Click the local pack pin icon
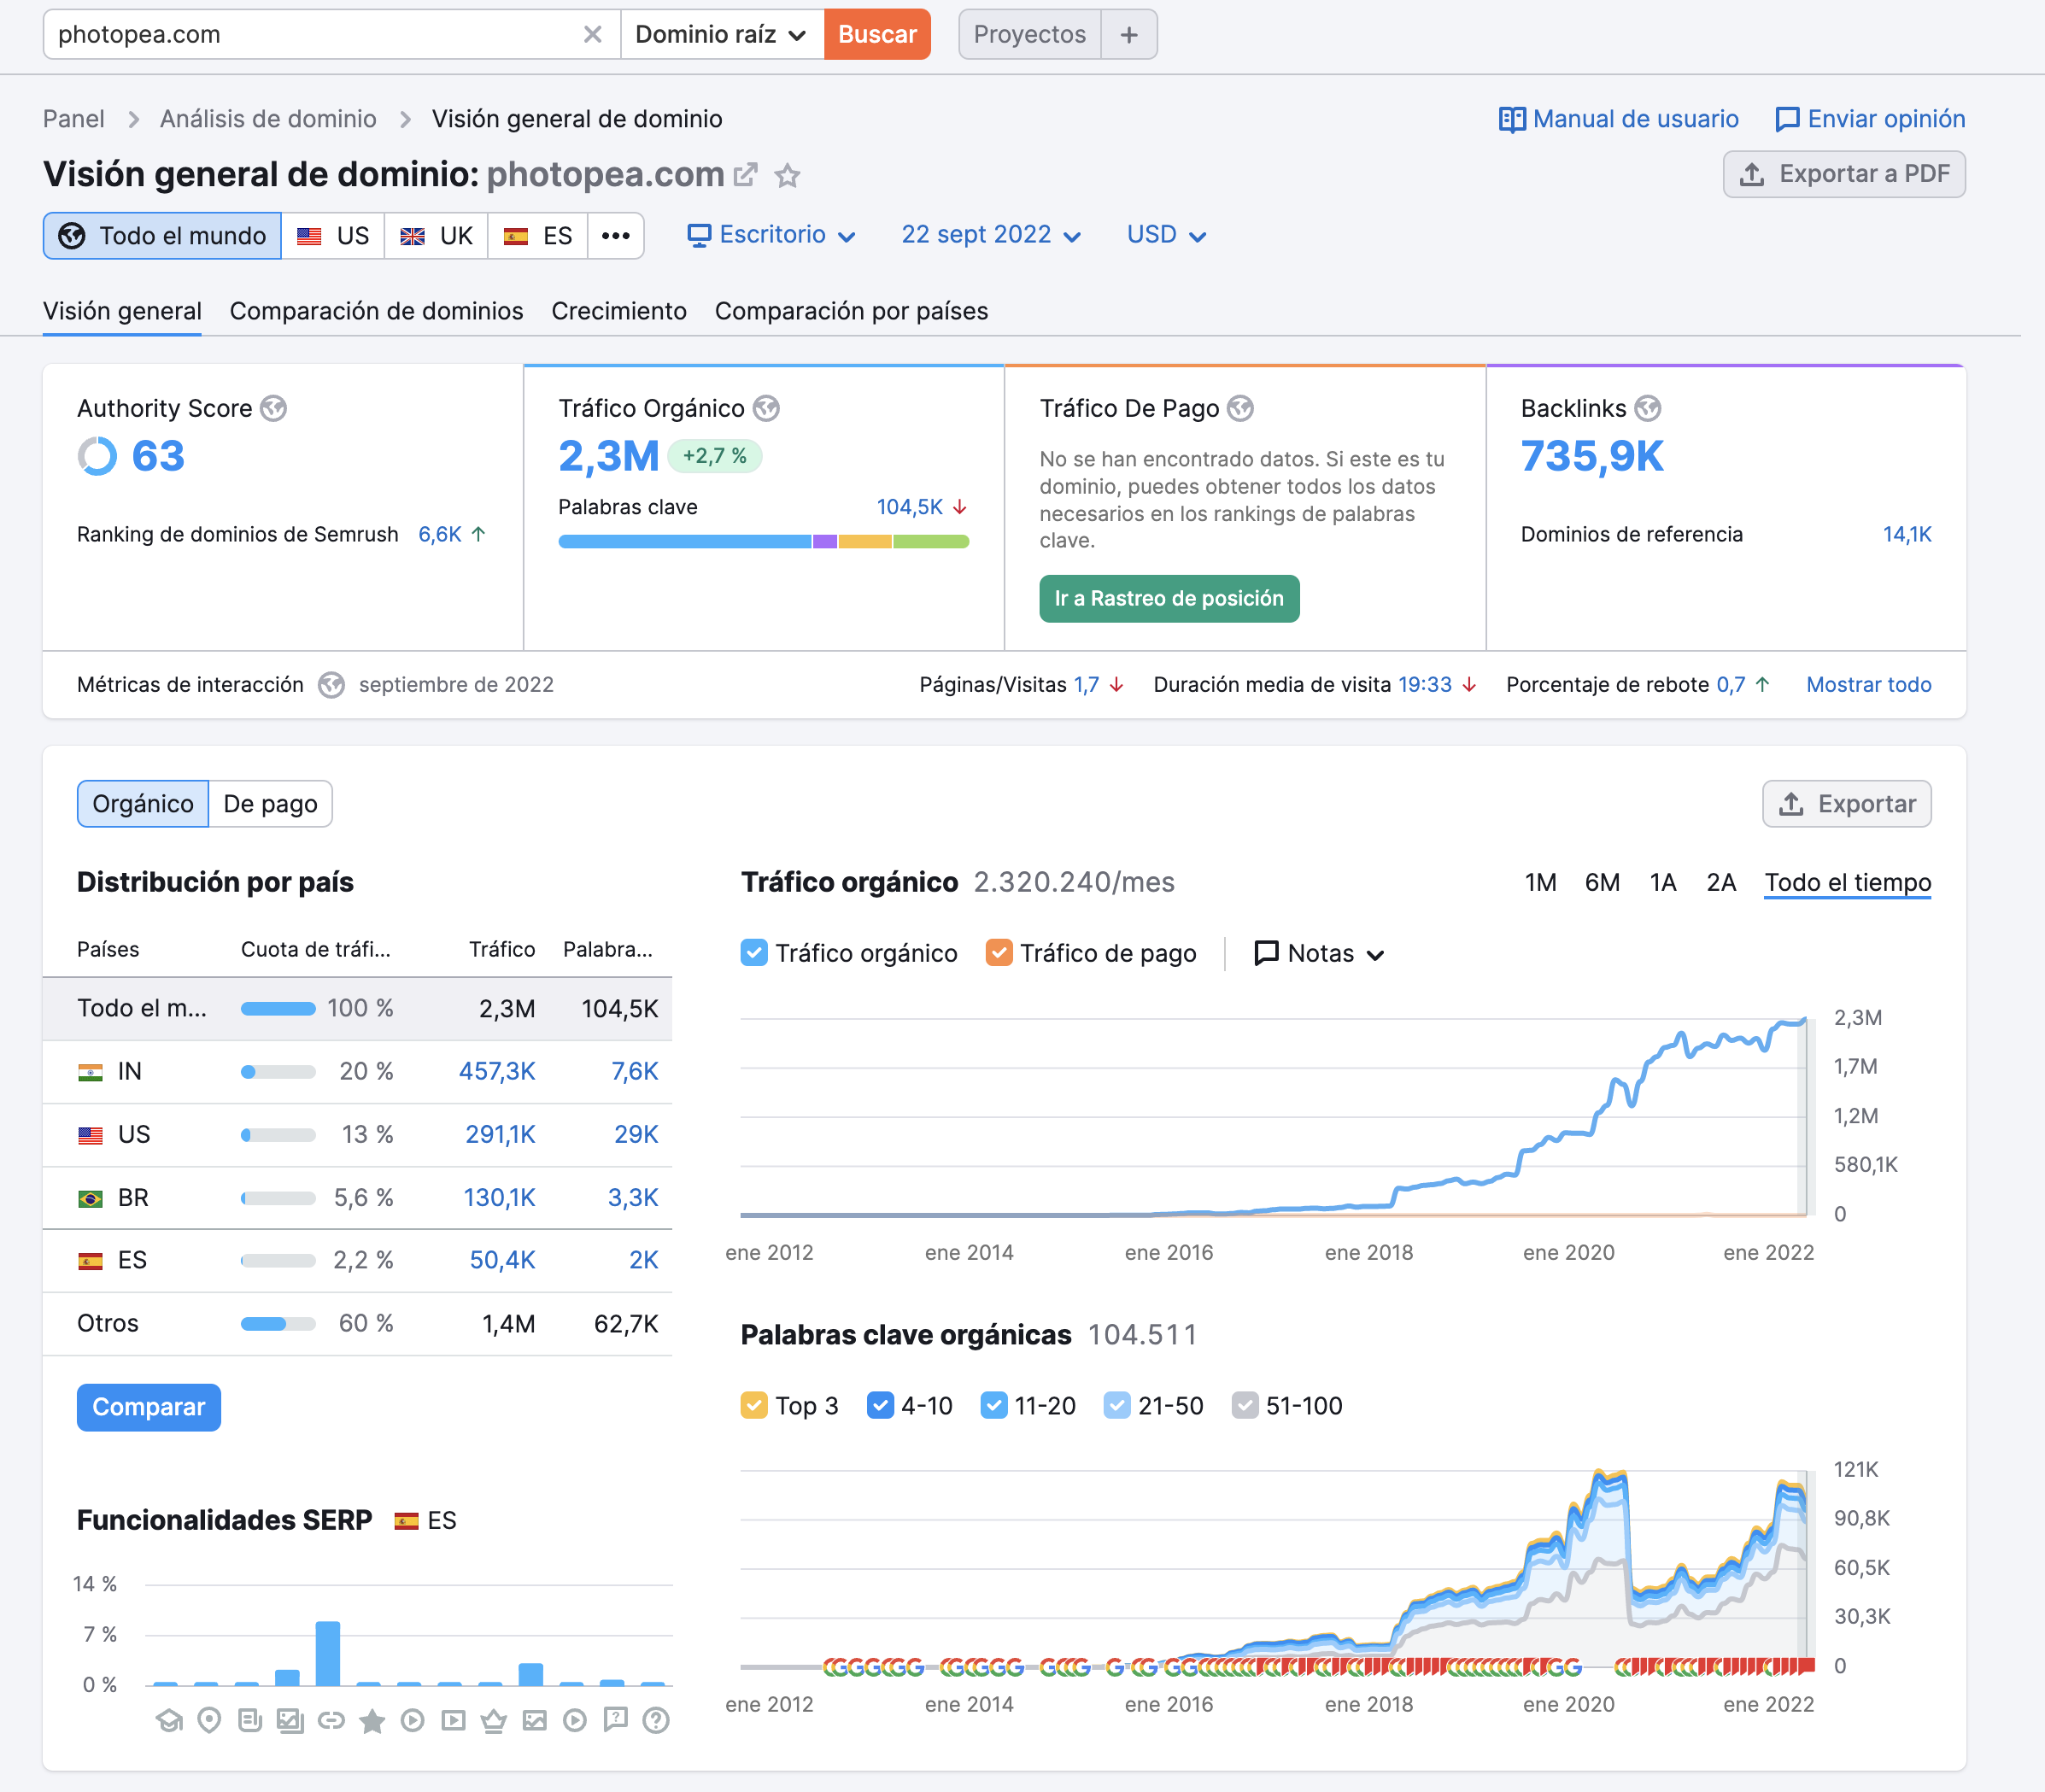 pyautogui.click(x=209, y=1720)
